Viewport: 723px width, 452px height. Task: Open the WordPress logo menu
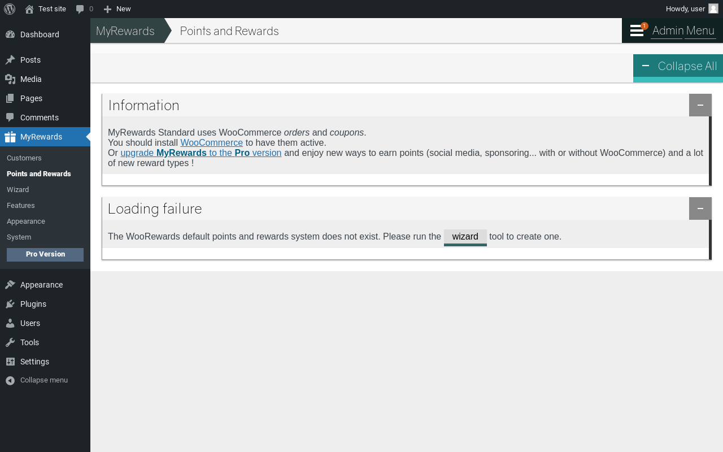point(10,9)
